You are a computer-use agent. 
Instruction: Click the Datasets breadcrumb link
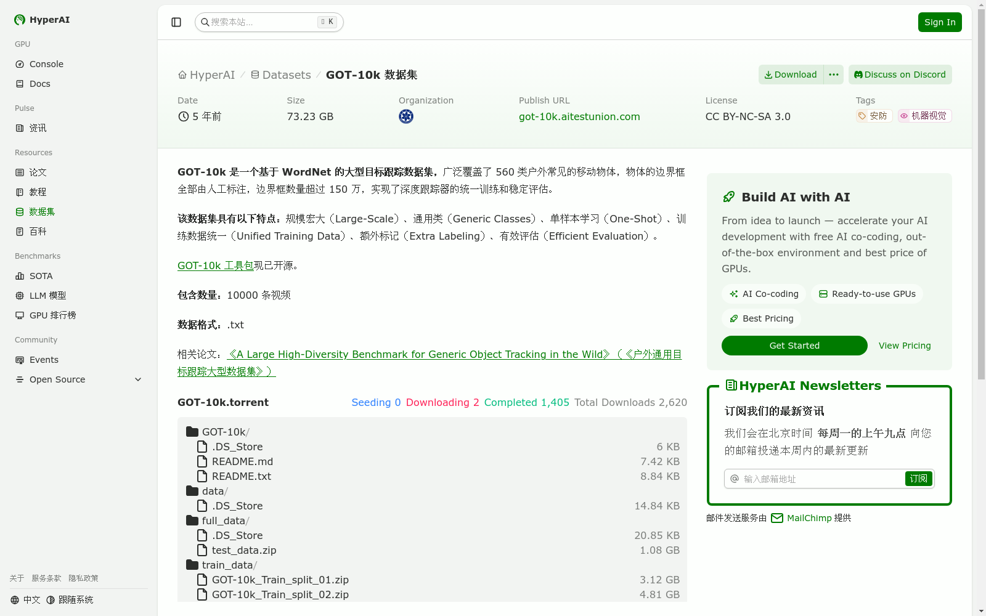281,75
